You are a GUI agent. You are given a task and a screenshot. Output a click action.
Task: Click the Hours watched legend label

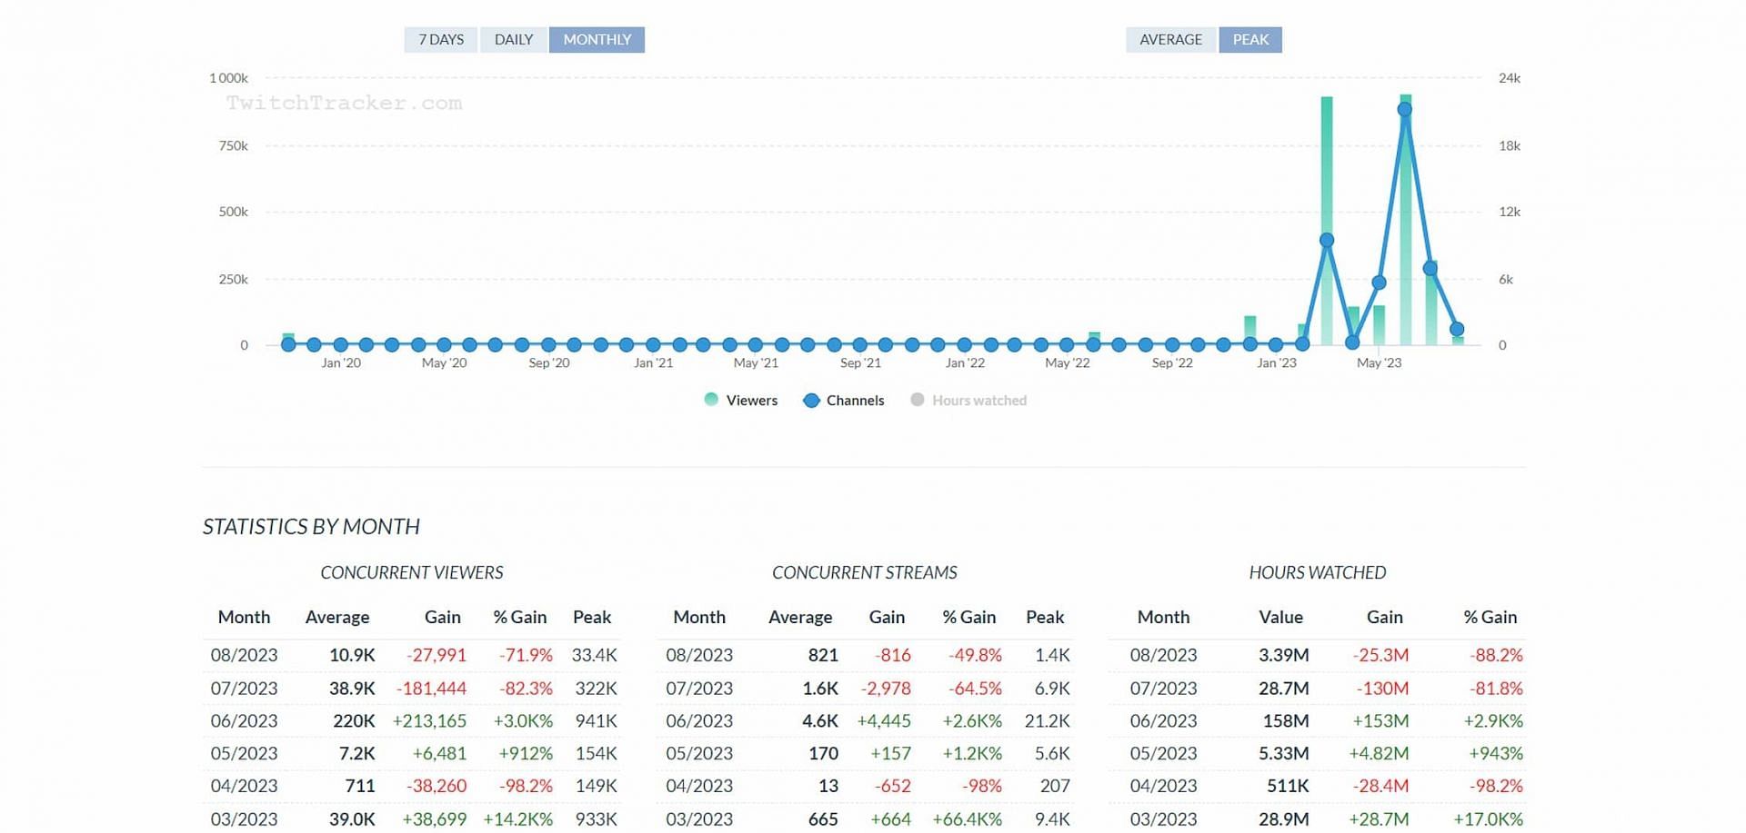pyautogui.click(x=978, y=401)
